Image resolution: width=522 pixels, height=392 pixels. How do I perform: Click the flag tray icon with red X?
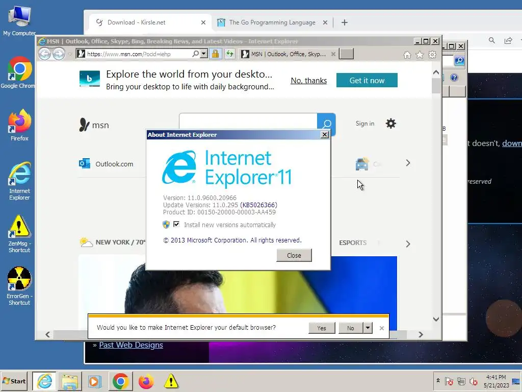pos(449,381)
